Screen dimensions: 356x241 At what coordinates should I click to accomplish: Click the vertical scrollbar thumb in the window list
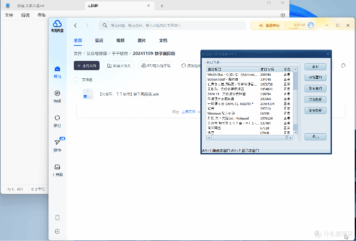click(x=295, y=107)
